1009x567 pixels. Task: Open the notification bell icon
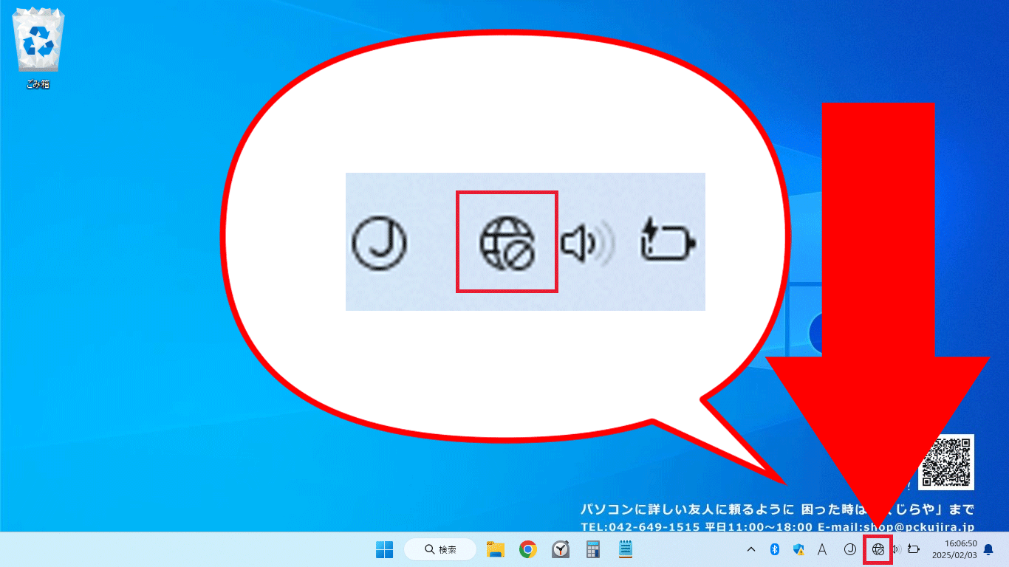click(988, 549)
